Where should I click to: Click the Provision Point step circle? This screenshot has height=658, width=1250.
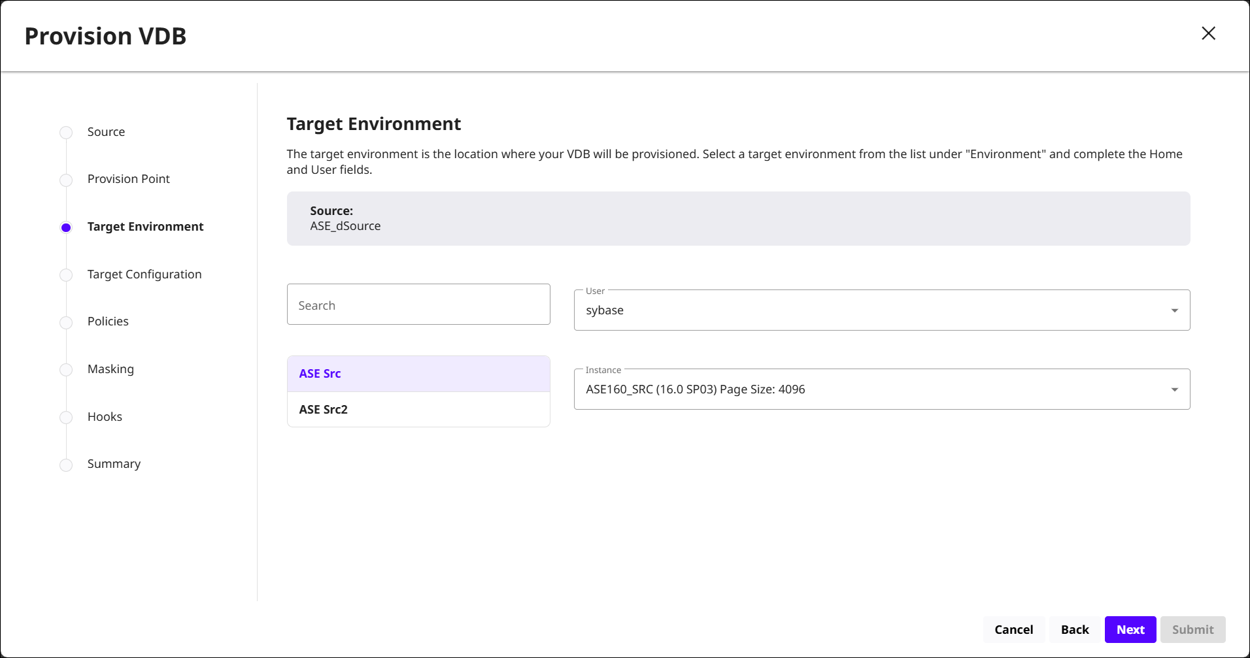66,180
